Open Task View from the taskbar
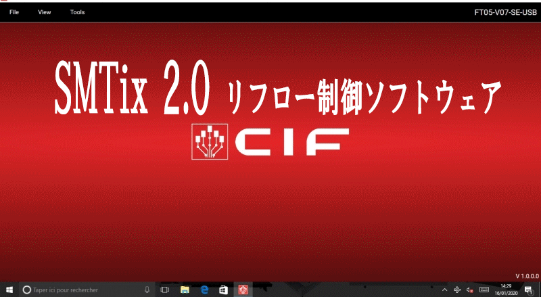This screenshot has height=297, width=541. pos(165,290)
